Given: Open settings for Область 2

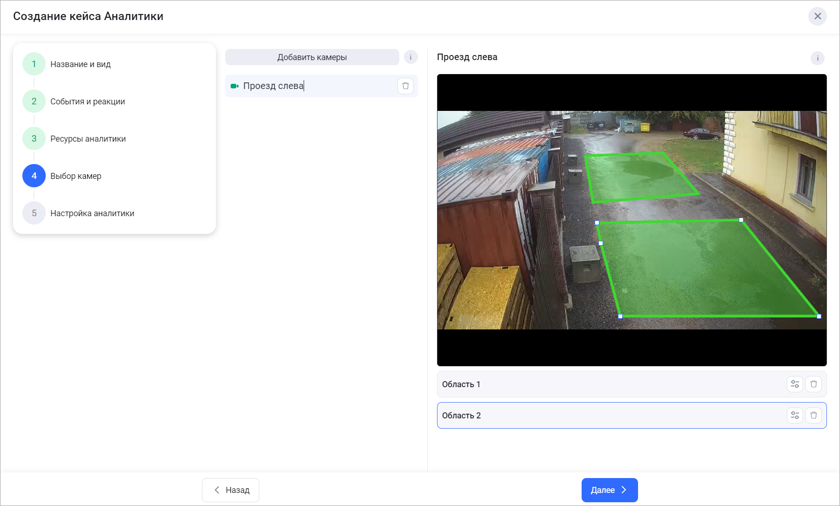Looking at the screenshot, I should (x=795, y=415).
